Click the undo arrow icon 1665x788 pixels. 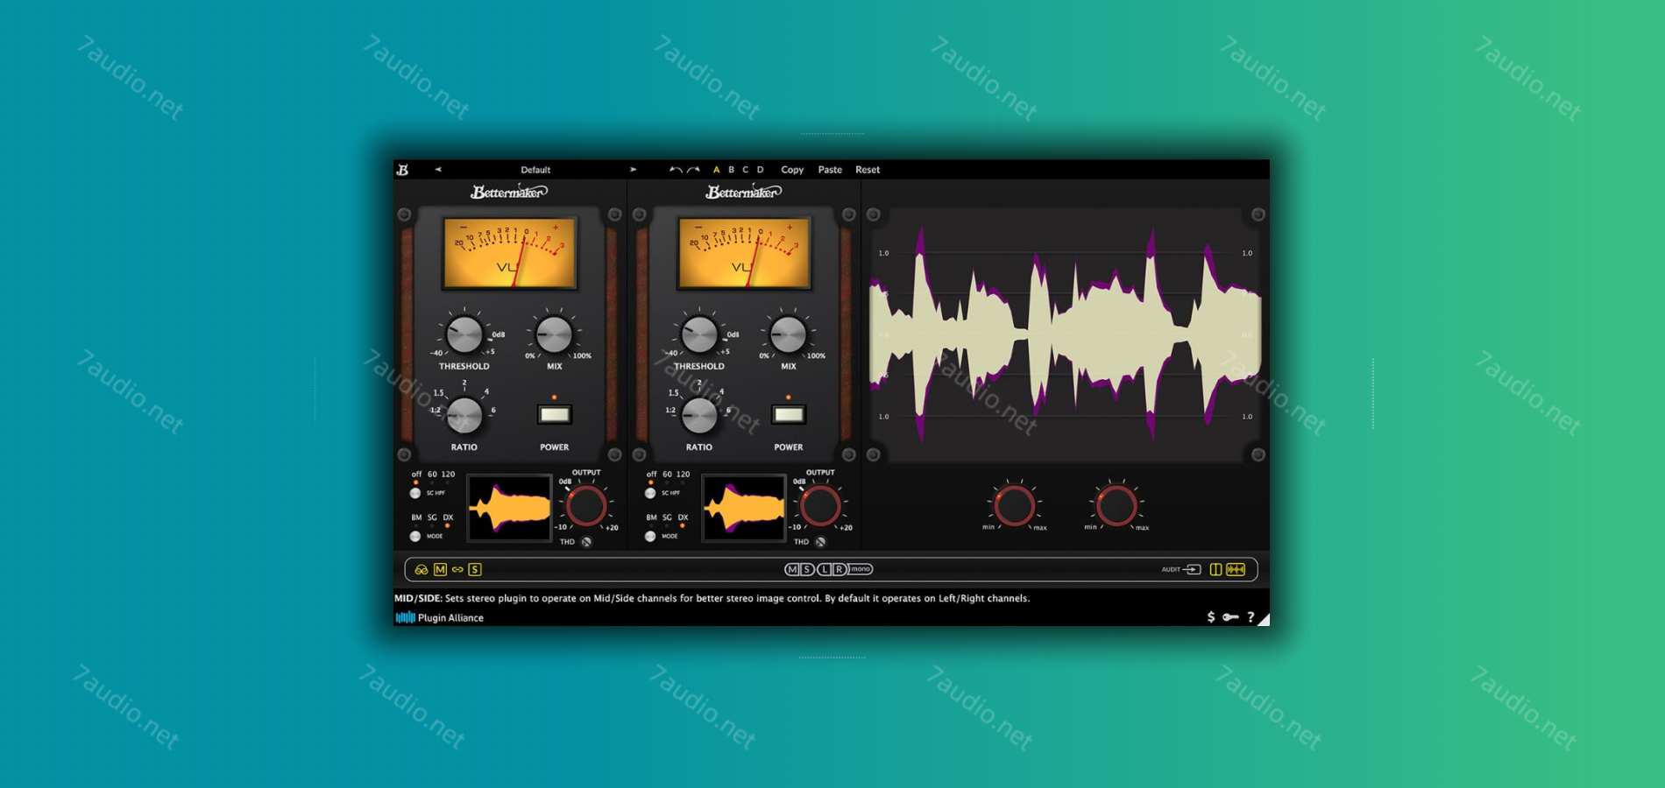(676, 170)
